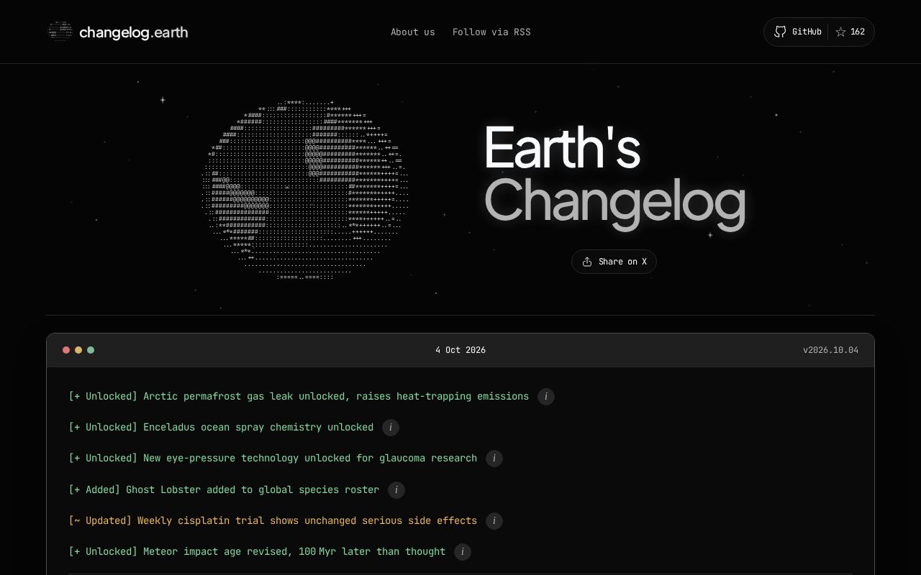
Task: Go to changelog.earth home via site title
Action: 134,32
